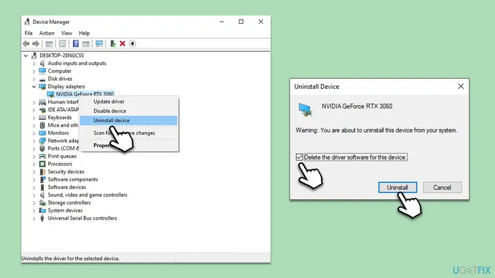Click the Update device driver toolbar icon
Screen dimensions: 495x278
(x=113, y=44)
